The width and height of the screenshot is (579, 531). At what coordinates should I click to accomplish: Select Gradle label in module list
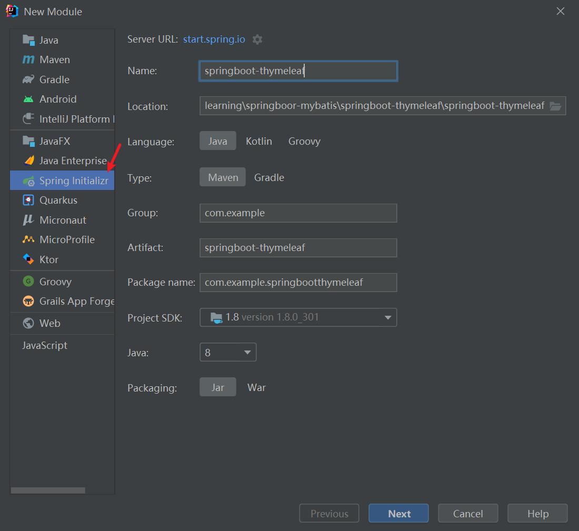pyautogui.click(x=54, y=79)
